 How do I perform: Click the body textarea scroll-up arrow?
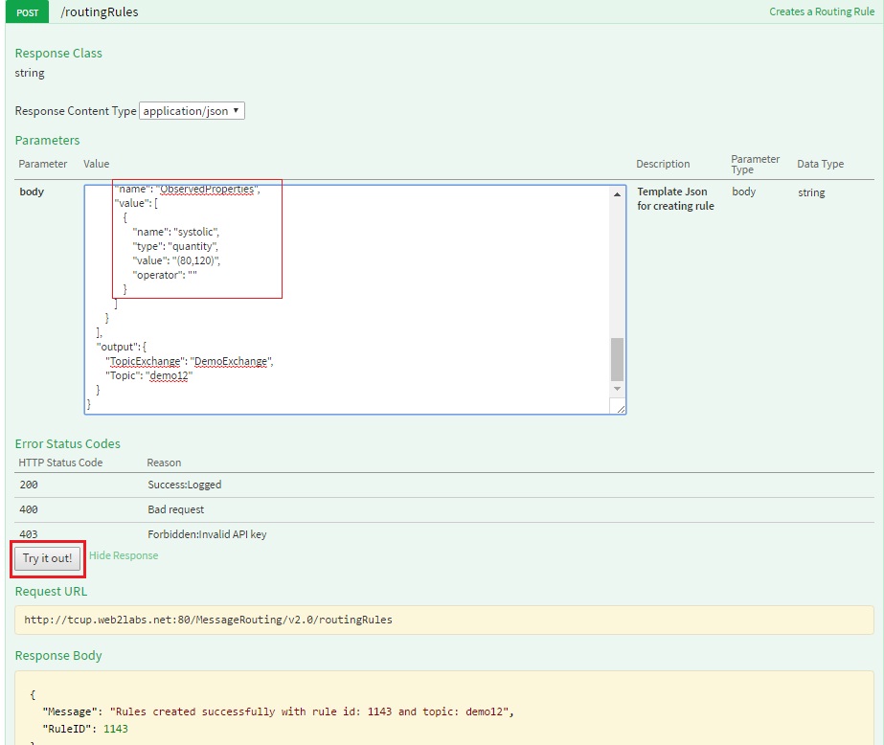(617, 194)
